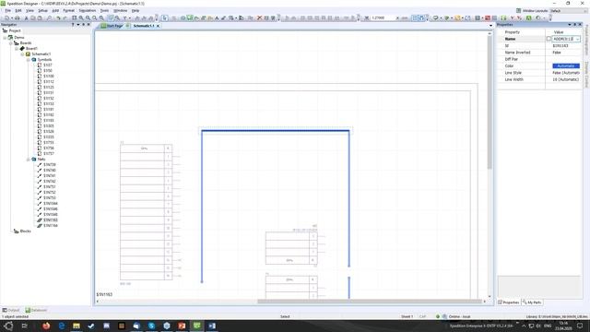Open the Format menu

pyautogui.click(x=68, y=10)
